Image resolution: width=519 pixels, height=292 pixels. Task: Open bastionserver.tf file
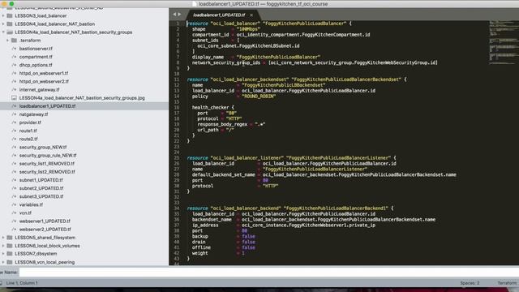coord(36,49)
